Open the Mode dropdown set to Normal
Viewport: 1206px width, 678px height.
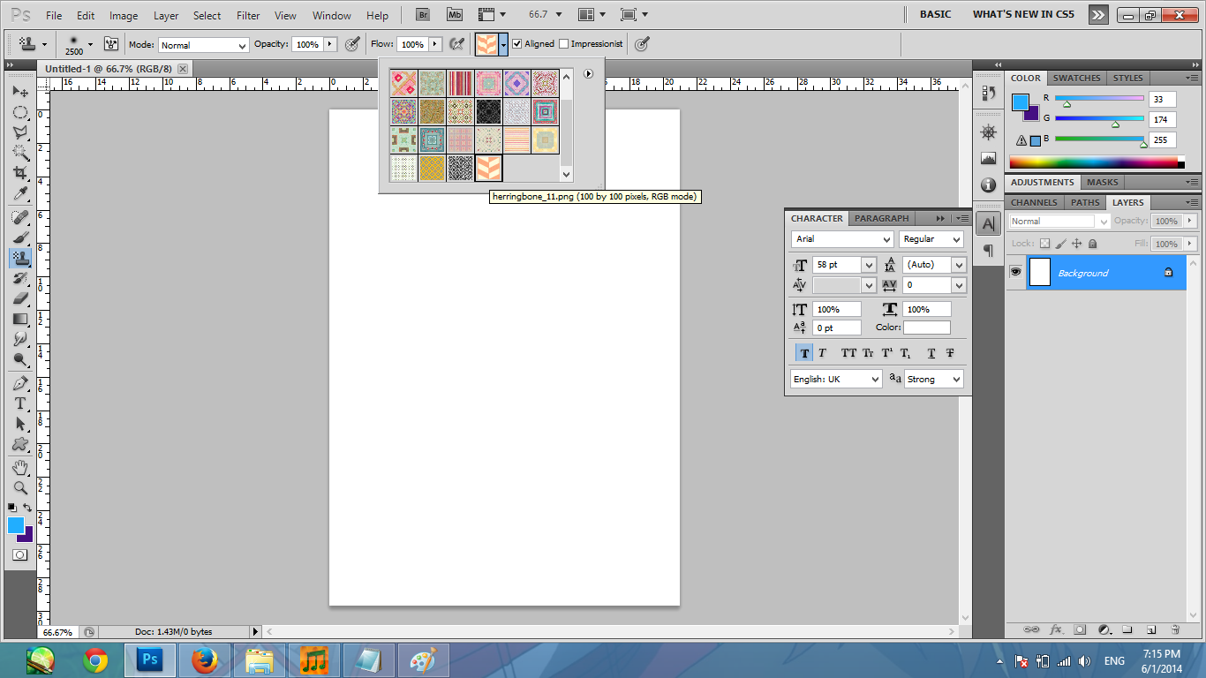pos(203,45)
